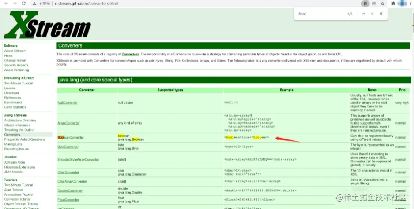Open the Tweaking the Output sidebar link
This screenshot has width=414, height=209.
click(19, 130)
